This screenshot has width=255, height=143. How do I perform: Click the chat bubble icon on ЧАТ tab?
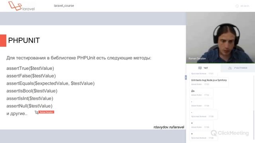coord(200,68)
